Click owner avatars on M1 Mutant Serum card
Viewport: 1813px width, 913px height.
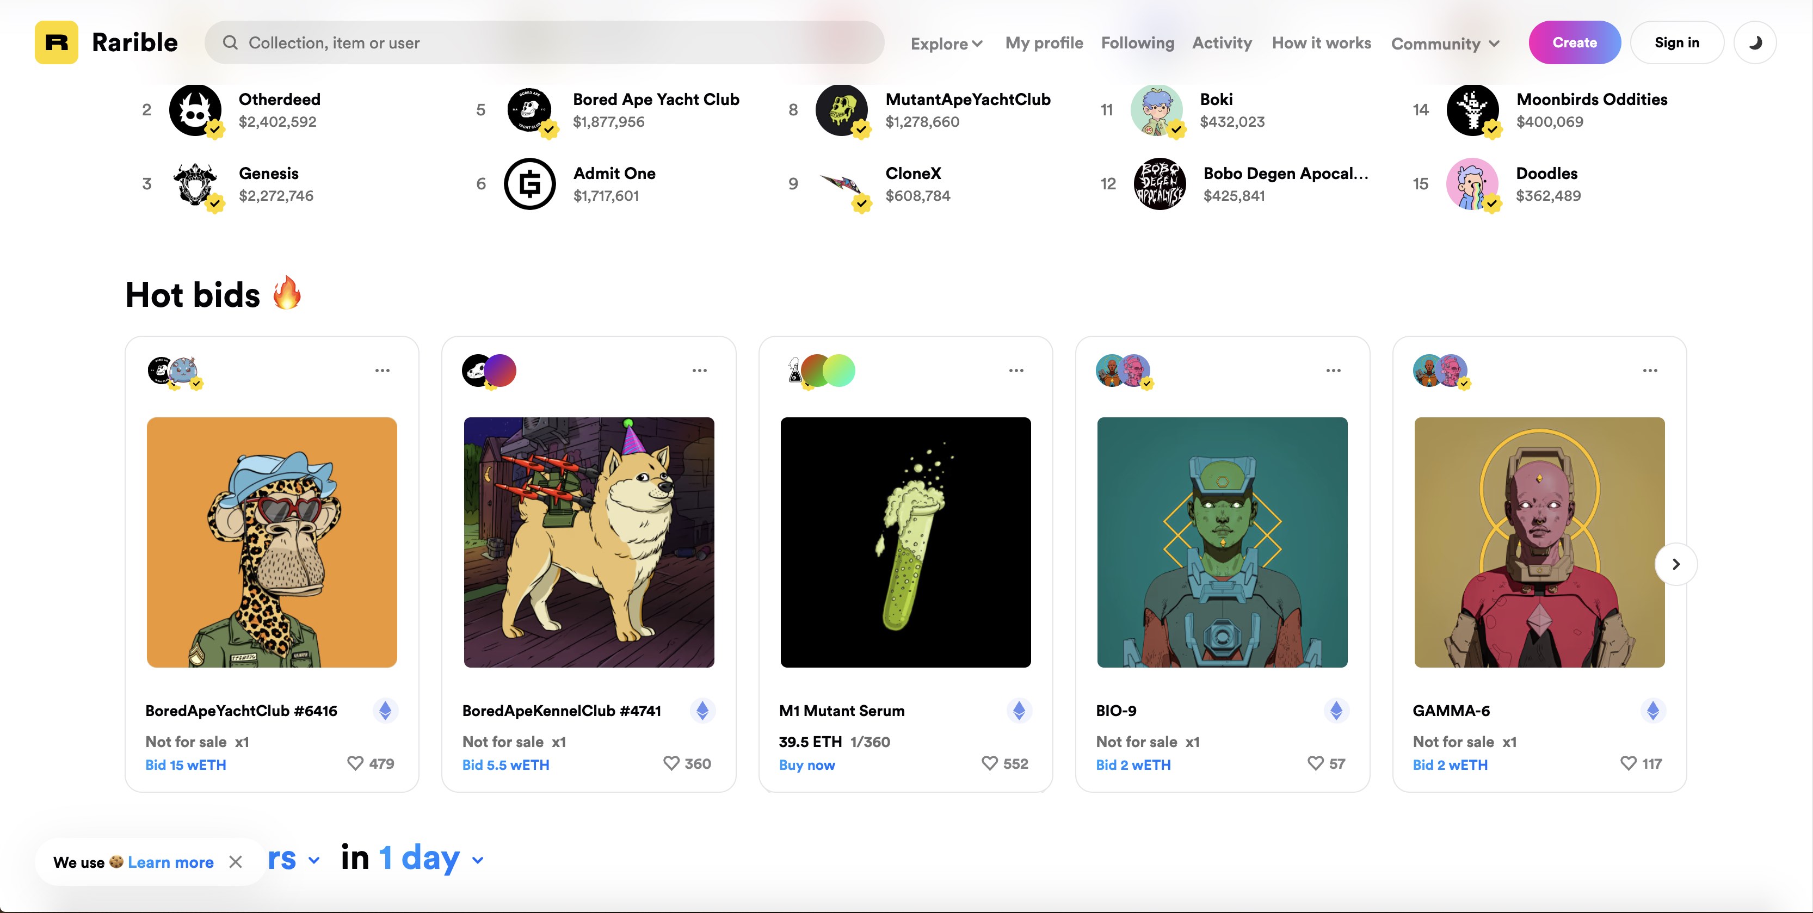821,371
